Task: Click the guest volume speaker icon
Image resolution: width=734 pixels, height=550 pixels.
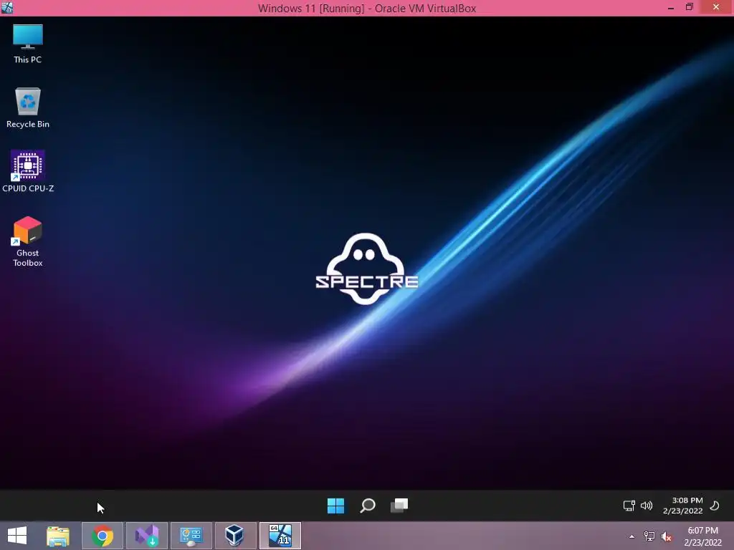Action: coord(647,506)
